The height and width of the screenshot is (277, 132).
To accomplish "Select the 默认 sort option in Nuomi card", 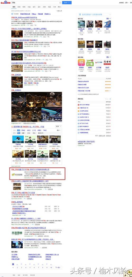I will (18, 133).
